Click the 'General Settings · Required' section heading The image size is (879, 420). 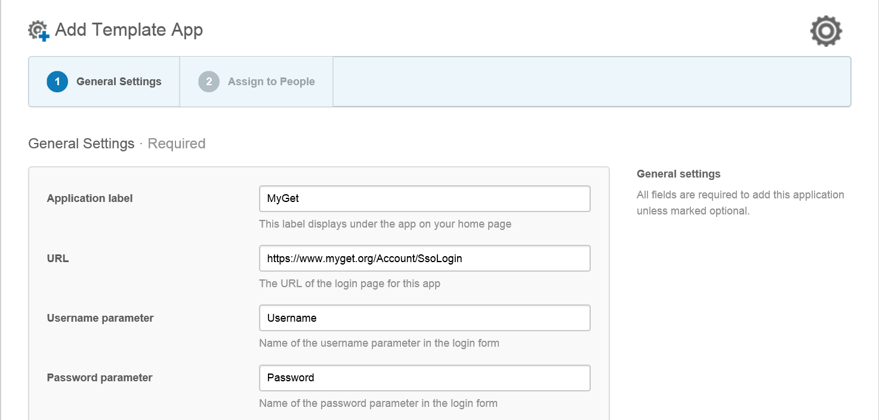pyautogui.click(x=117, y=144)
